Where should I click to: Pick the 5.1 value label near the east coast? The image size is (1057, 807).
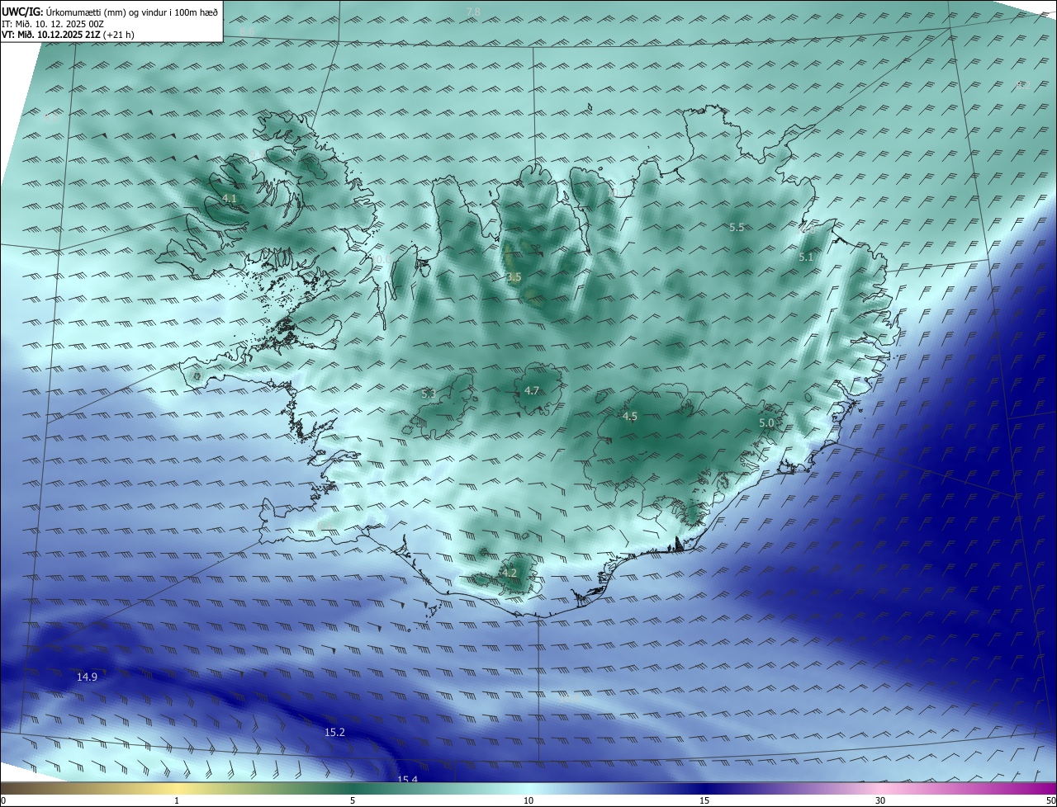(806, 257)
